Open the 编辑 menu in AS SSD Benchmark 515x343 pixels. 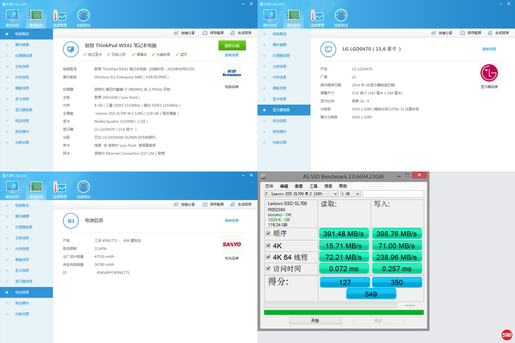(x=284, y=186)
